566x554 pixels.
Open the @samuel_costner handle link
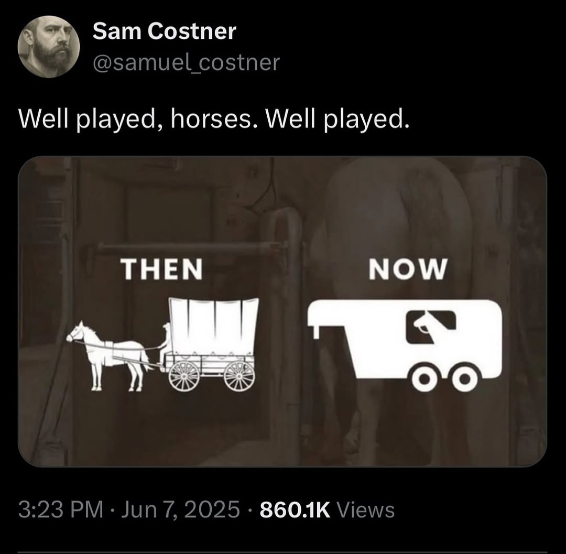186,63
